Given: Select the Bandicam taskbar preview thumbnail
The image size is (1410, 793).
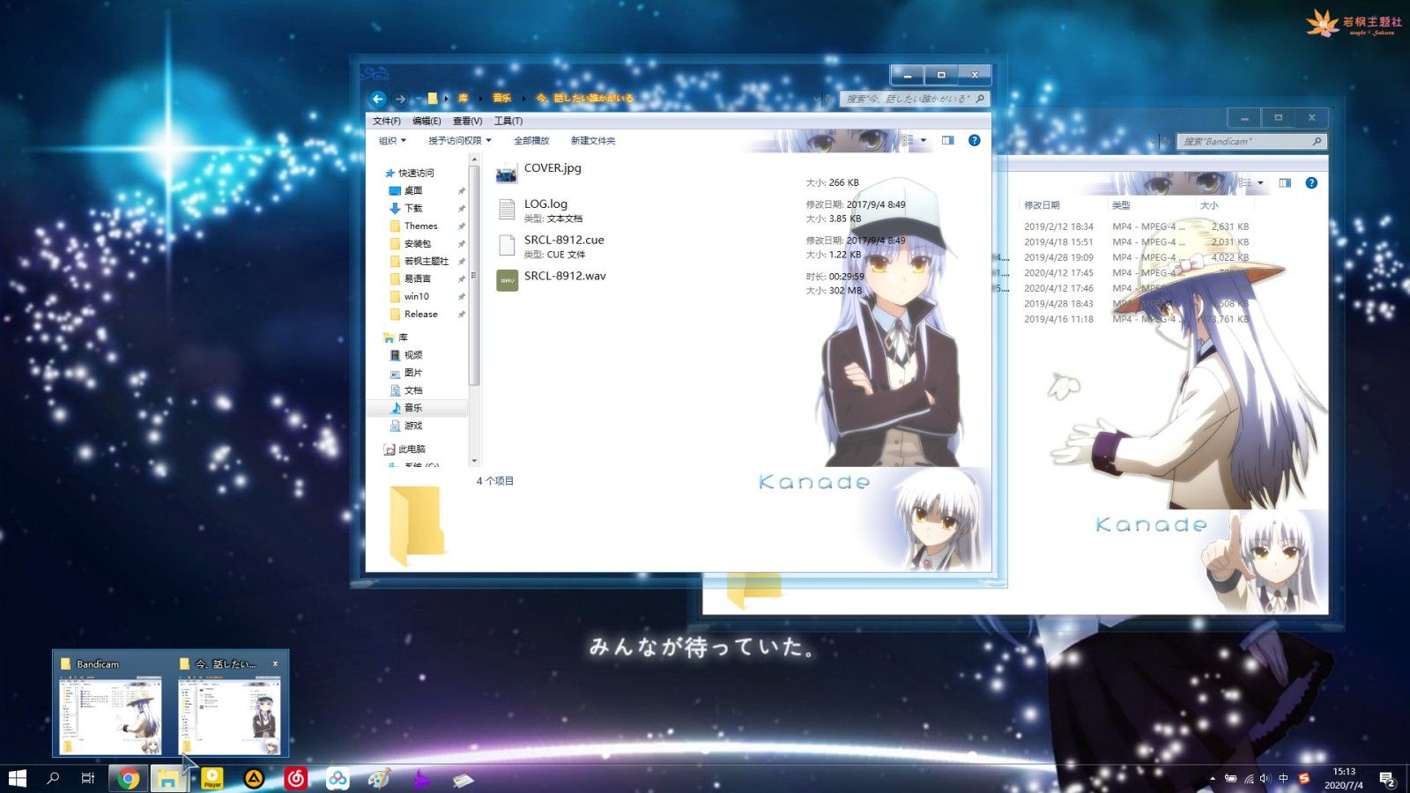Looking at the screenshot, I should click(111, 715).
